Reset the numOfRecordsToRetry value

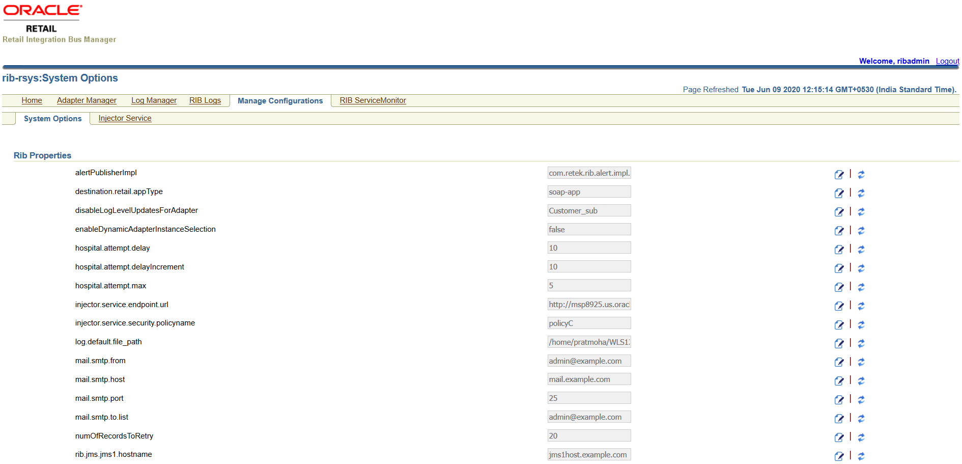tap(861, 438)
